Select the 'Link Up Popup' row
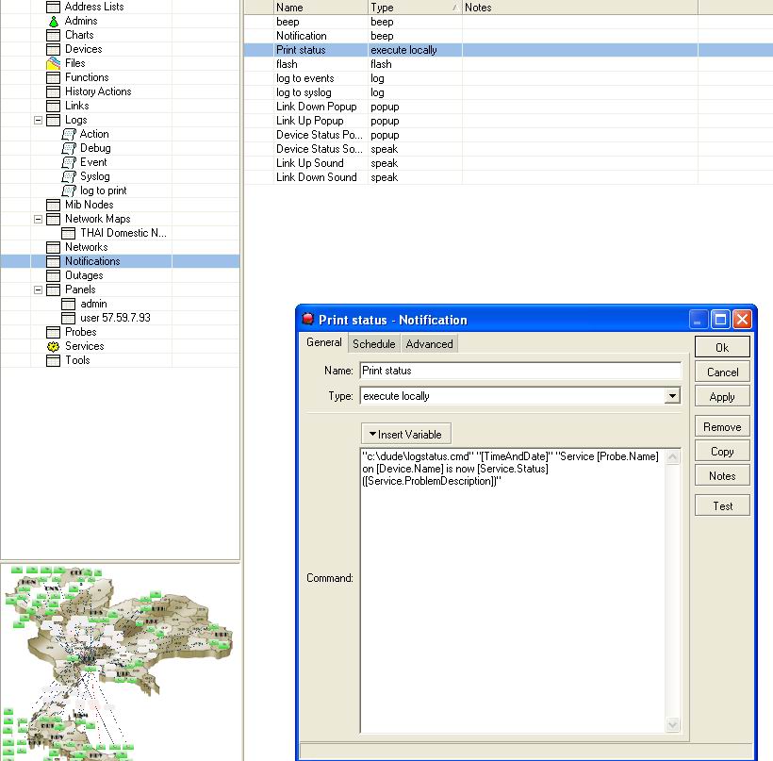The image size is (773, 761). point(508,121)
